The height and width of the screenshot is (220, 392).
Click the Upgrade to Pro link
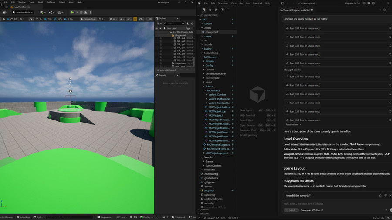tap(352, 3)
